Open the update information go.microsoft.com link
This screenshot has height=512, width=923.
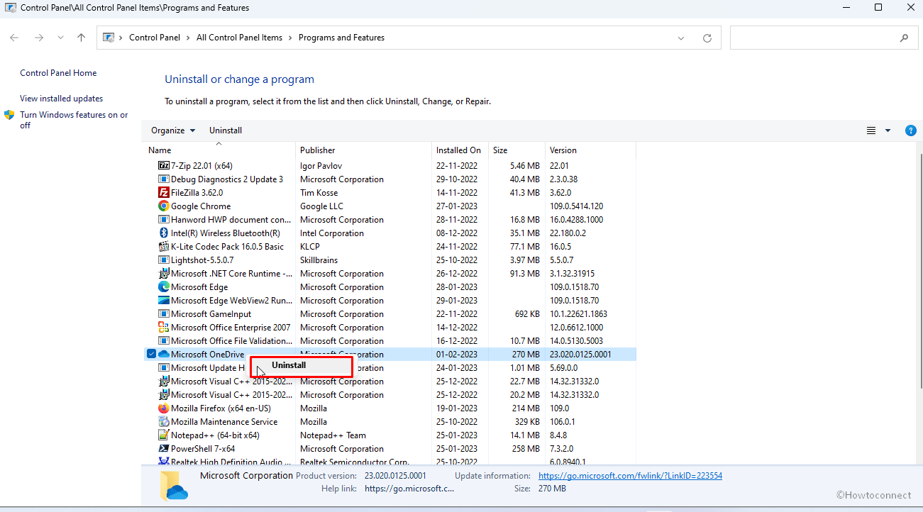(x=630, y=476)
